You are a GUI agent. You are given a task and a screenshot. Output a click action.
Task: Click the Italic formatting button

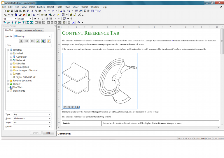[38, 19]
